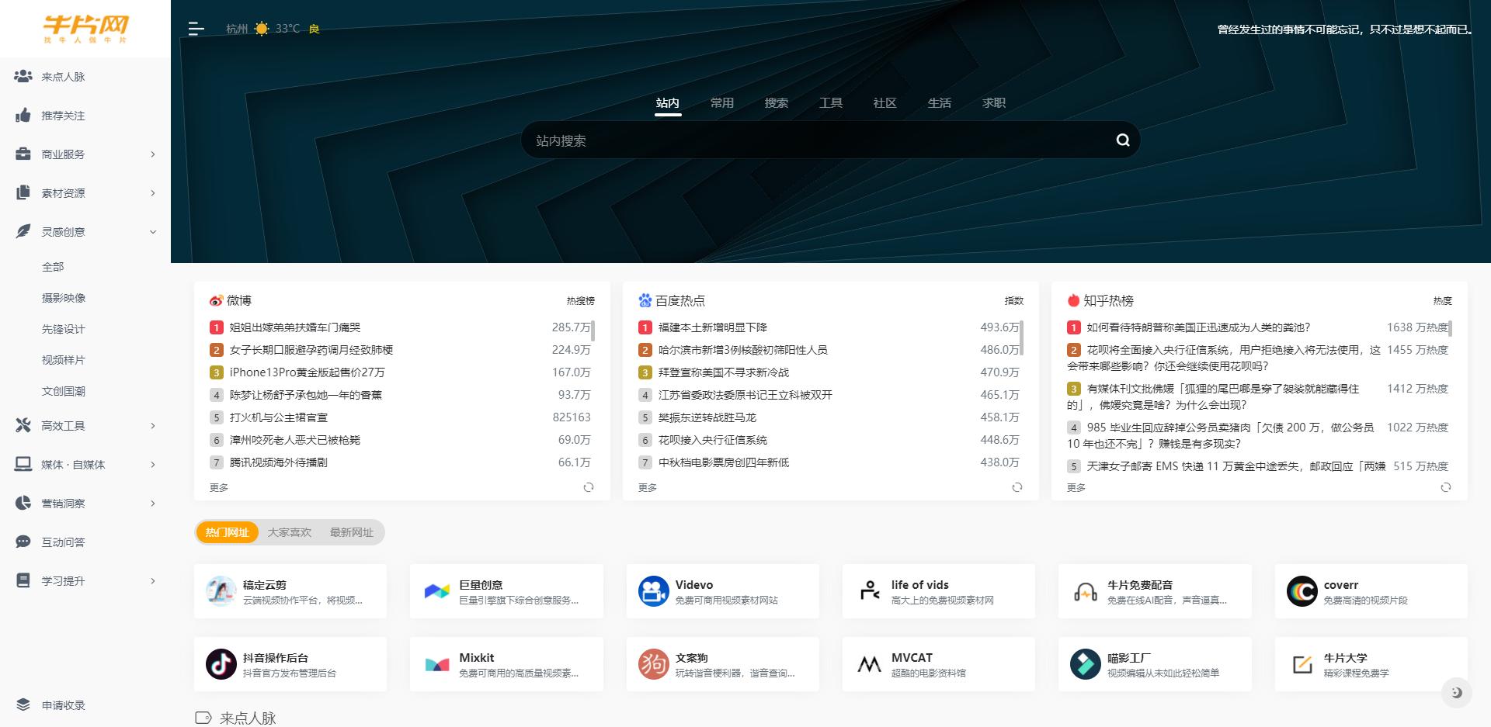Click the magnifier to run the search
The height and width of the screenshot is (727, 1491).
tap(1121, 140)
